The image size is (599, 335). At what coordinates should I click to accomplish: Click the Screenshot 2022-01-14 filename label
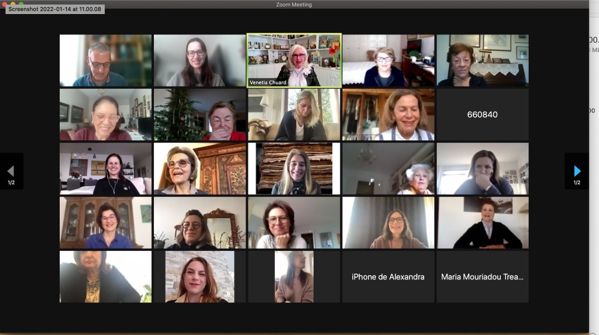pyautogui.click(x=54, y=9)
